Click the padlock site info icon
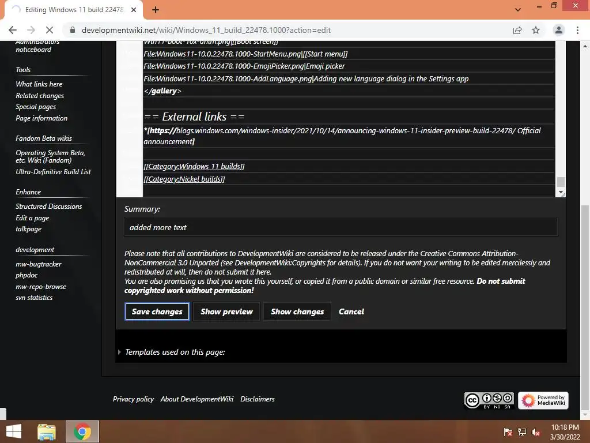The height and width of the screenshot is (443, 590). (x=73, y=30)
